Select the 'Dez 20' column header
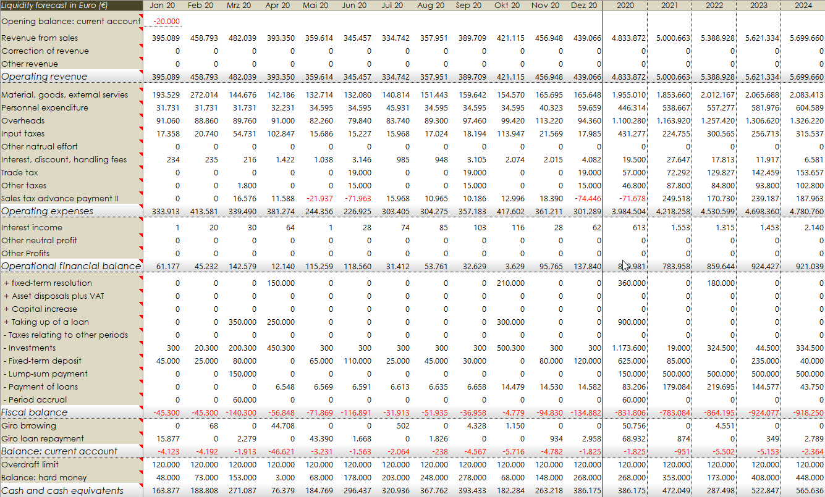 tap(584, 6)
